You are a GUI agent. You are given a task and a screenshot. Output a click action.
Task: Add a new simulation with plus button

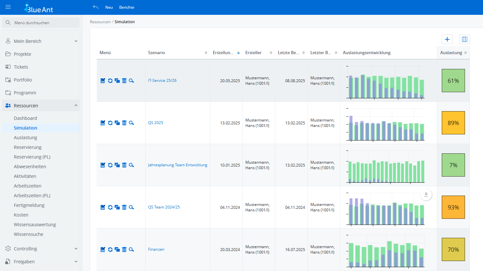point(447,39)
